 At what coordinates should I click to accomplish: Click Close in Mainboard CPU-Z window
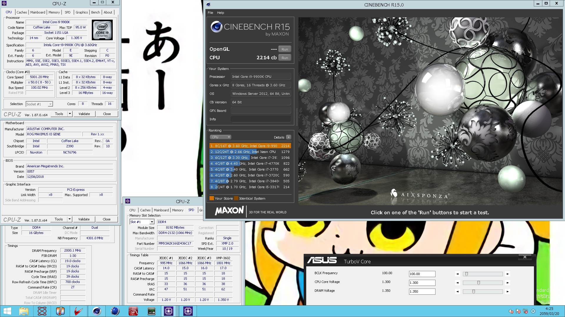coord(107,219)
